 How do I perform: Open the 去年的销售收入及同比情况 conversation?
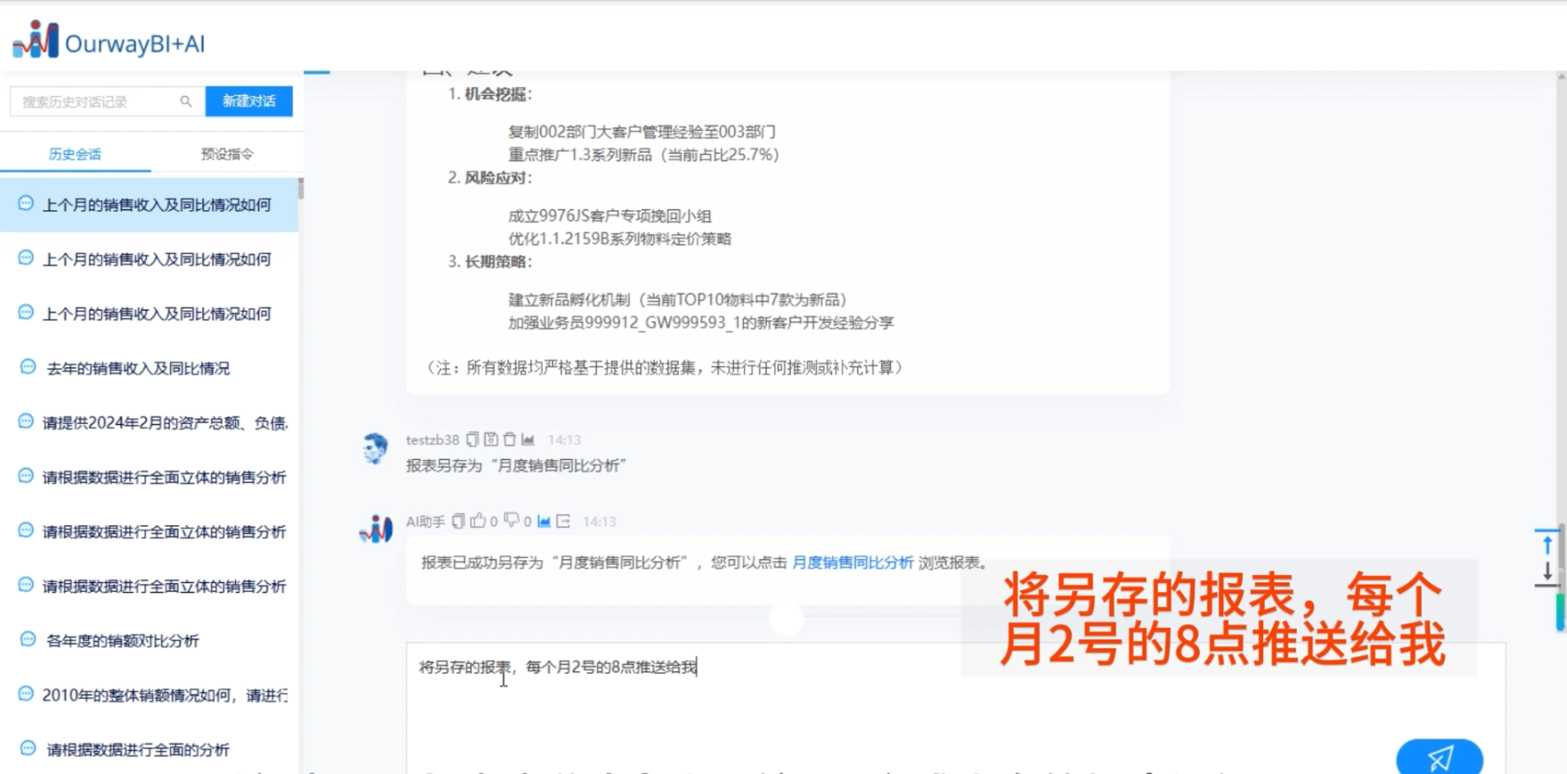coord(150,368)
